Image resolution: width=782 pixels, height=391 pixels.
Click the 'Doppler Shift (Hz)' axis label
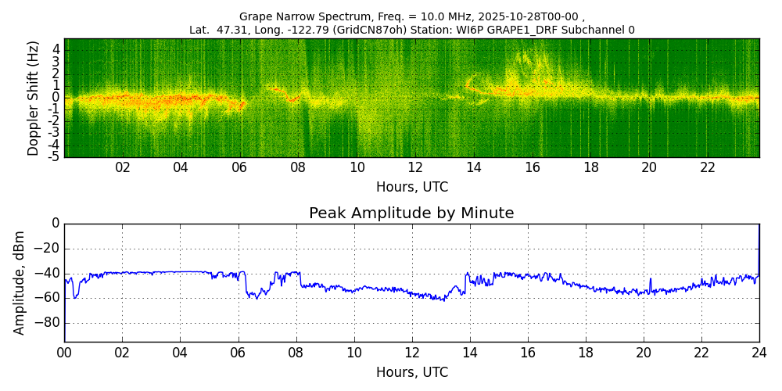tap(34, 98)
